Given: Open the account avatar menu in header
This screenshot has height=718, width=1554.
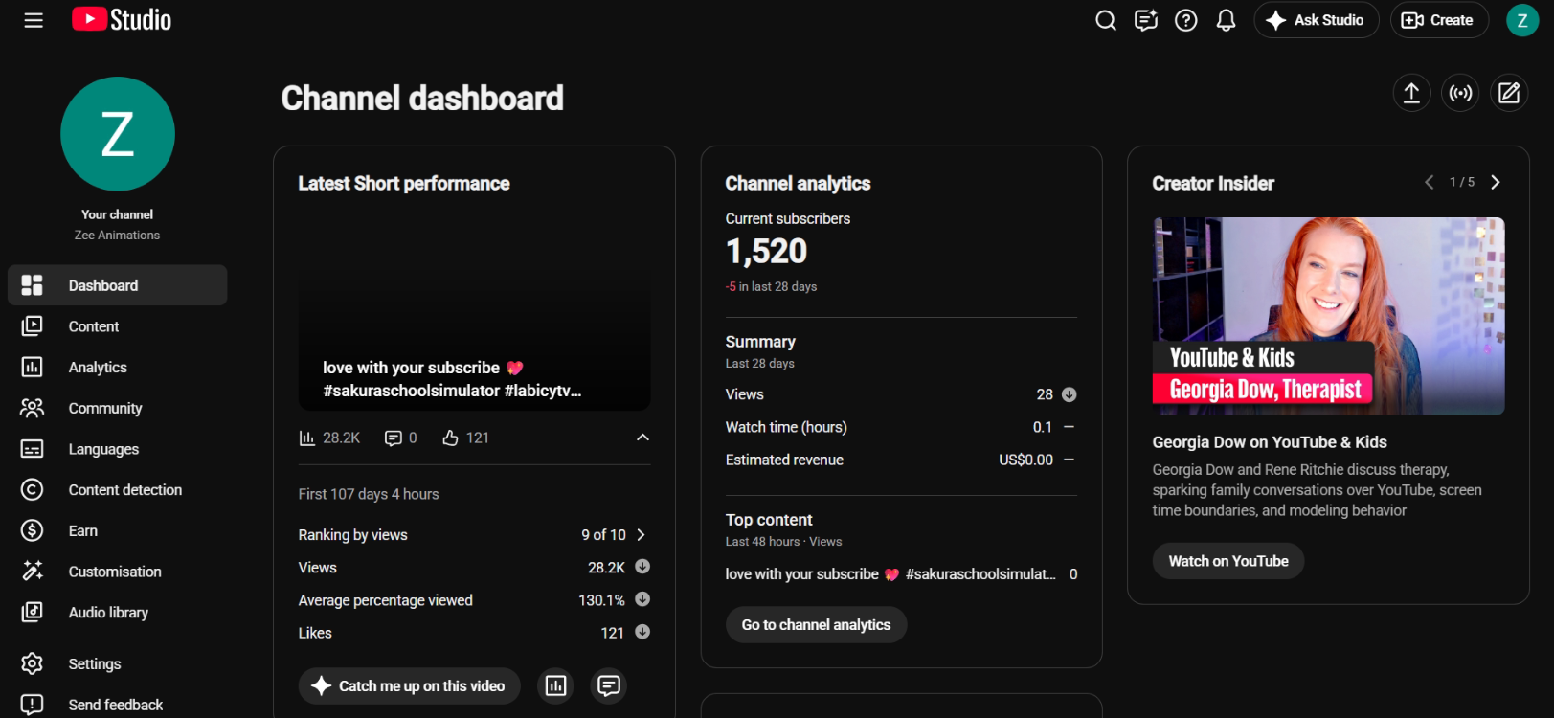Looking at the screenshot, I should (1522, 20).
